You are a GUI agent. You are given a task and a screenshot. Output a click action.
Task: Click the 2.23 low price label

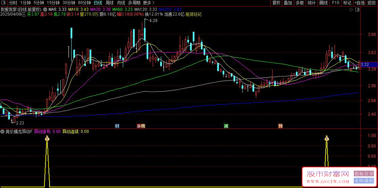(x=20, y=123)
